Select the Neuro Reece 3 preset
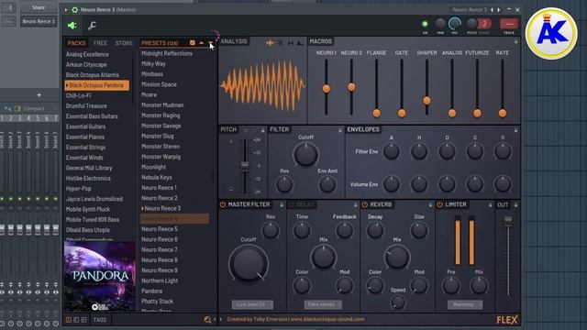 161,208
